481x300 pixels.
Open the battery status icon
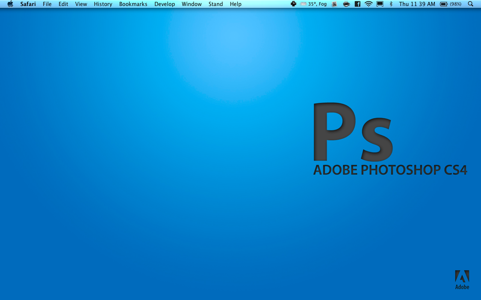click(x=444, y=4)
